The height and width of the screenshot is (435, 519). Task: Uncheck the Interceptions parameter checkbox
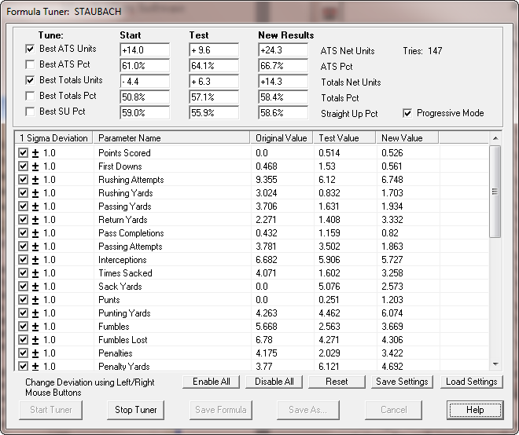click(x=23, y=260)
